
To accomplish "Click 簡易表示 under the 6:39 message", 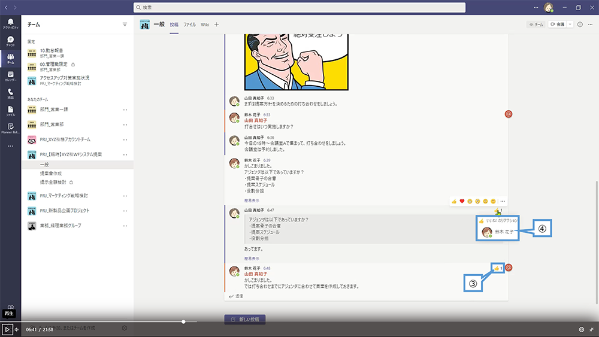I will click(x=252, y=201).
